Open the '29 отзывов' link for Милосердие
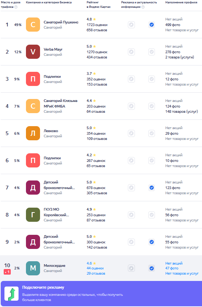202x307 pixels. coord(96,274)
